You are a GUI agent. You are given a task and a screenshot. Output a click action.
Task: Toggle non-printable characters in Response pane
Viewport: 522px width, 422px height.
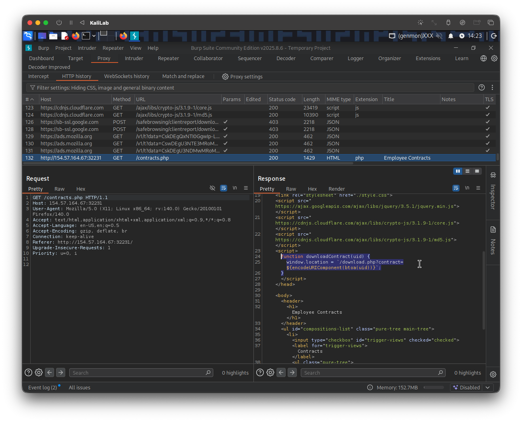point(467,188)
